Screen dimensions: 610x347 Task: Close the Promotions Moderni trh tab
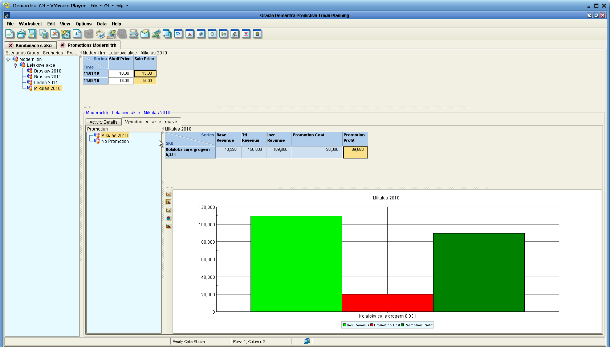(x=62, y=45)
